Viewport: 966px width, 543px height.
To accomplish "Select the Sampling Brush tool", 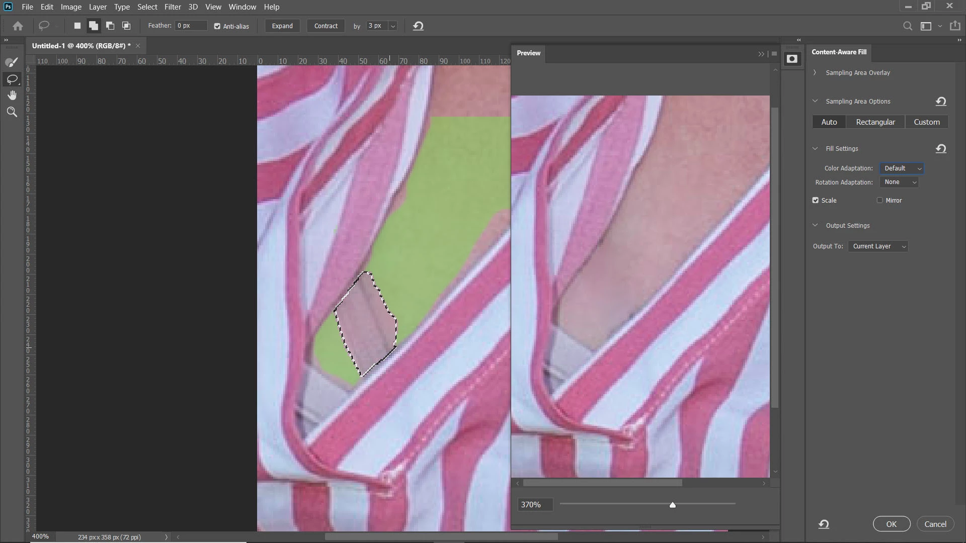I will point(12,62).
